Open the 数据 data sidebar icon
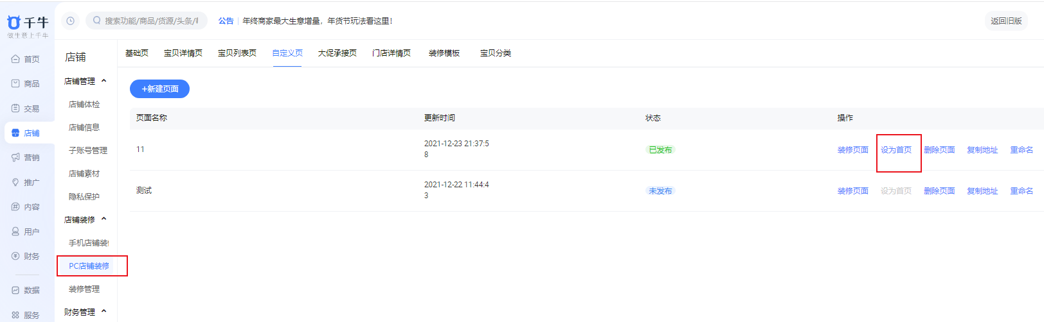This screenshot has height=322, width=1044. coord(15,290)
